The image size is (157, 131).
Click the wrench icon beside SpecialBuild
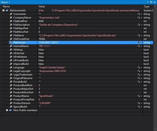[11, 107]
